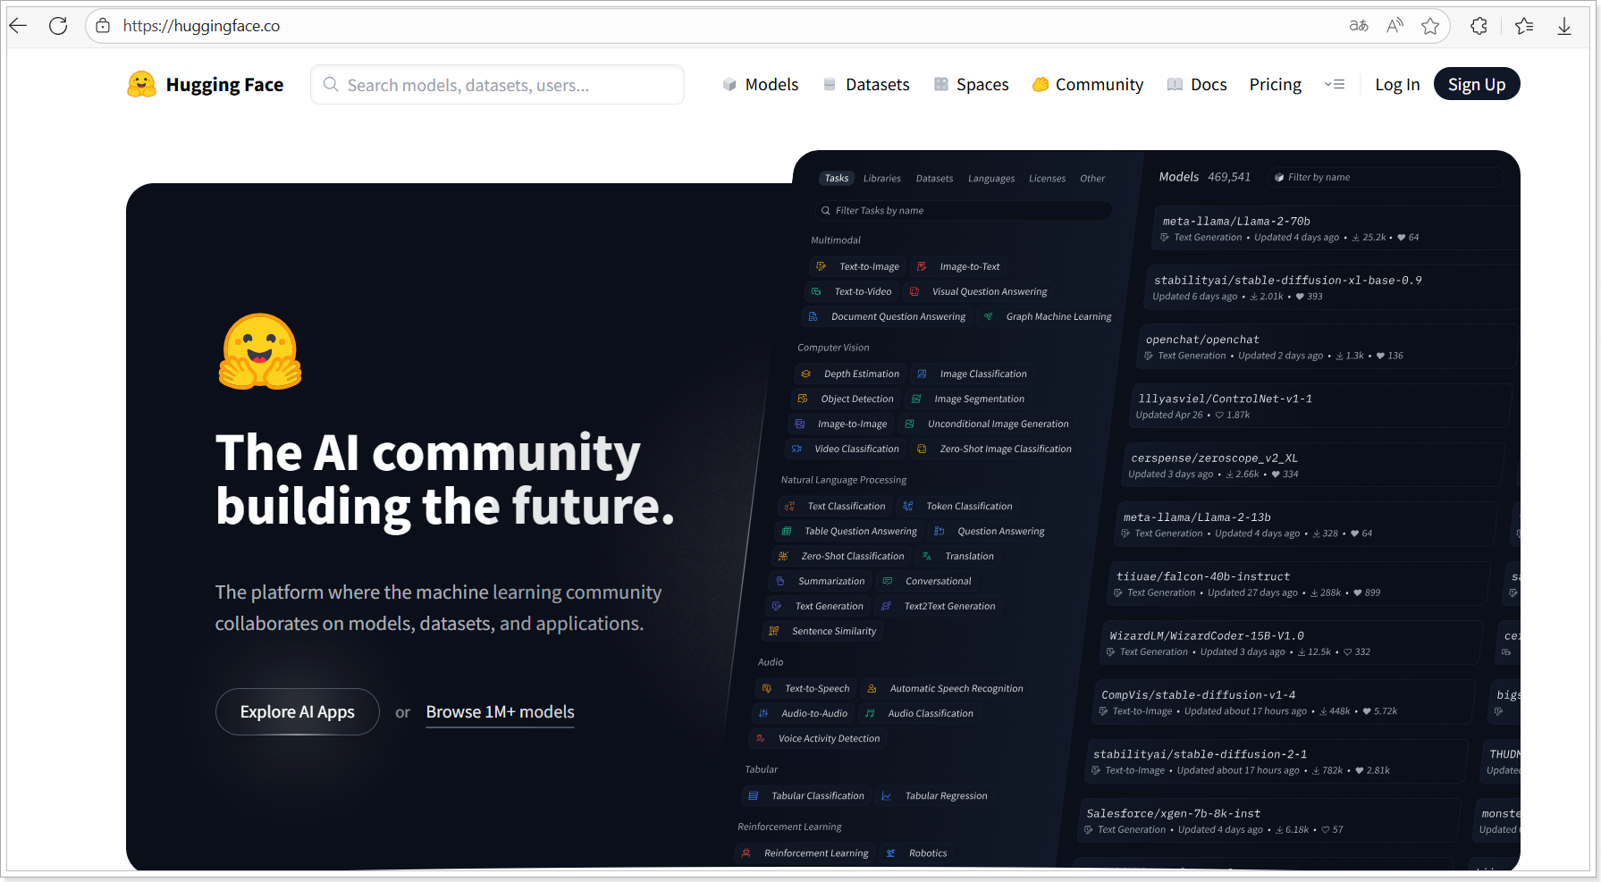The image size is (1601, 882).
Task: Select the Zero-Shot Image Classification task
Action: pyautogui.click(x=993, y=449)
